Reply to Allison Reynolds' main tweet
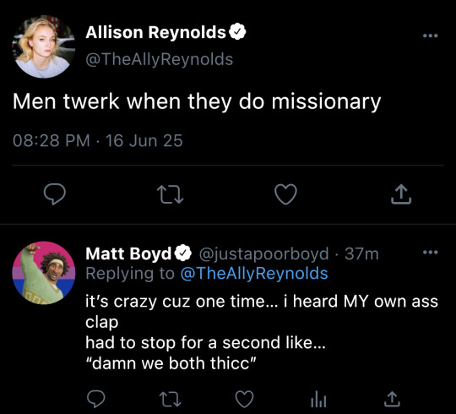The height and width of the screenshot is (414, 456). tap(55, 194)
